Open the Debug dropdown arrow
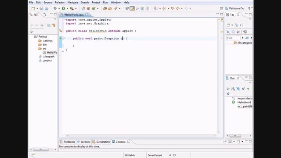Image resolution: width=281 pixels, height=158 pixels. click(59, 8)
